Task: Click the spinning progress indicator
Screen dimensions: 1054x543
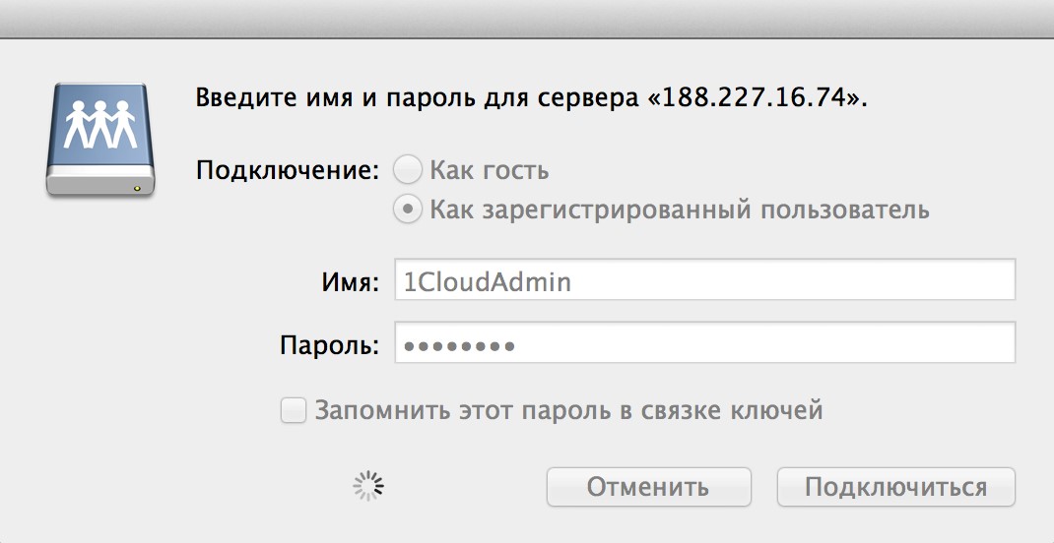Action: [x=368, y=486]
